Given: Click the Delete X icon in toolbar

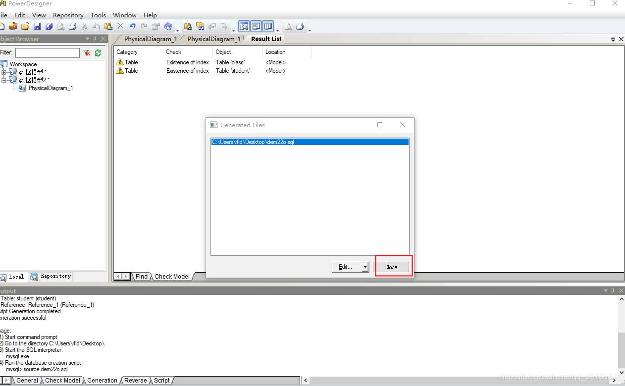Looking at the screenshot, I should 120,26.
